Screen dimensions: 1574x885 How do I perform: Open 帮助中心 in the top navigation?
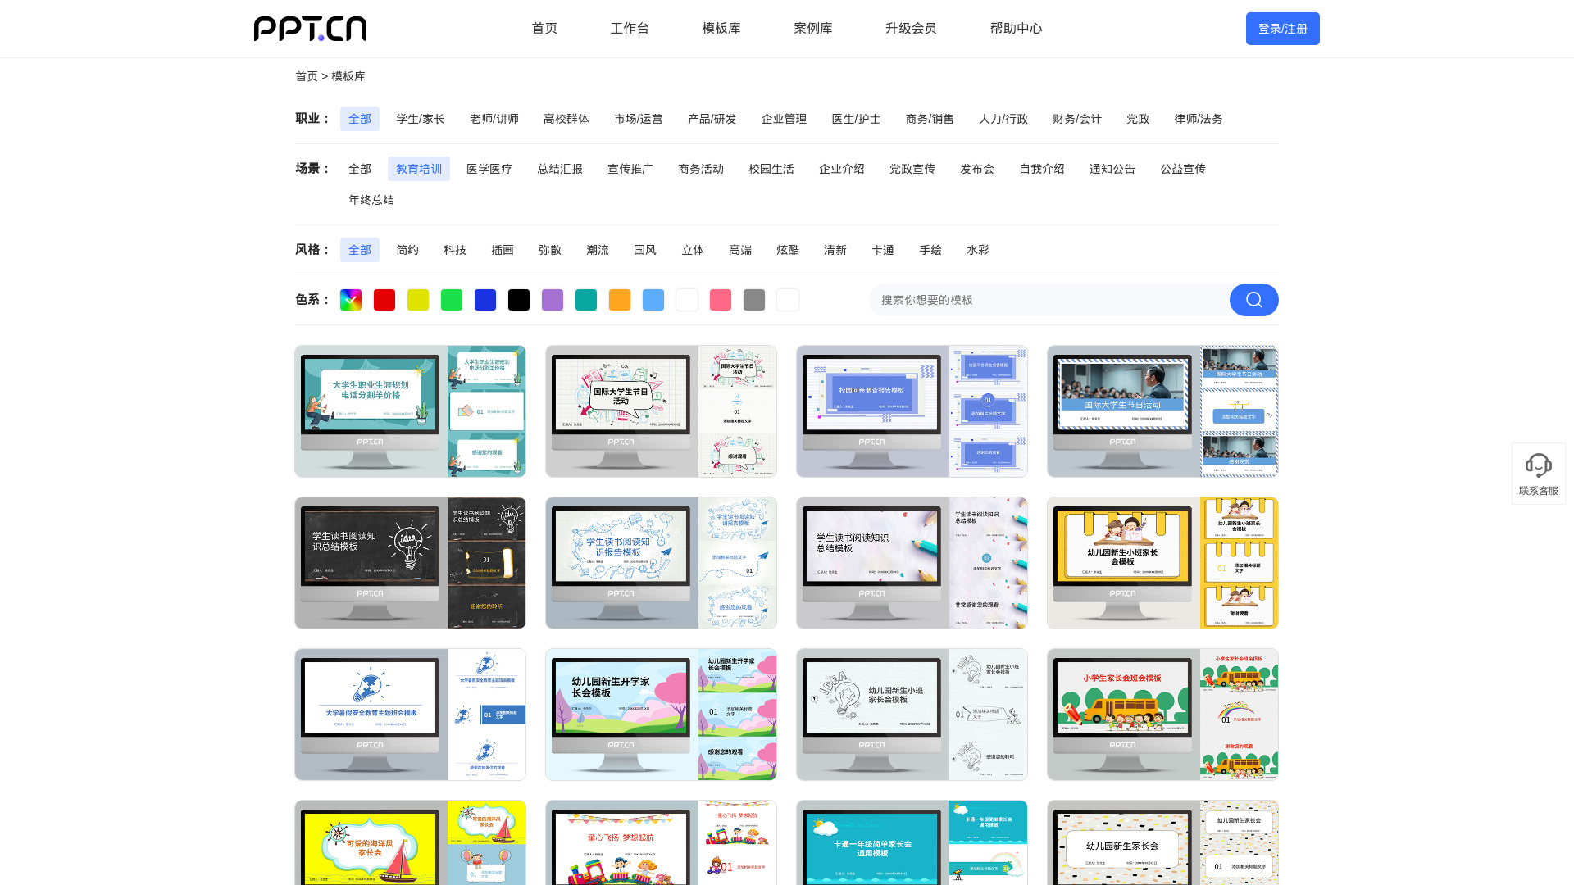[1017, 29]
